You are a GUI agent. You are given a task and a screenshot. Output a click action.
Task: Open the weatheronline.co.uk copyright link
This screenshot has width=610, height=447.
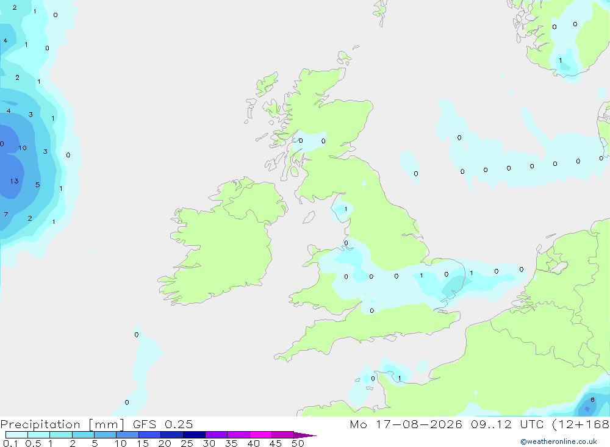559,442
